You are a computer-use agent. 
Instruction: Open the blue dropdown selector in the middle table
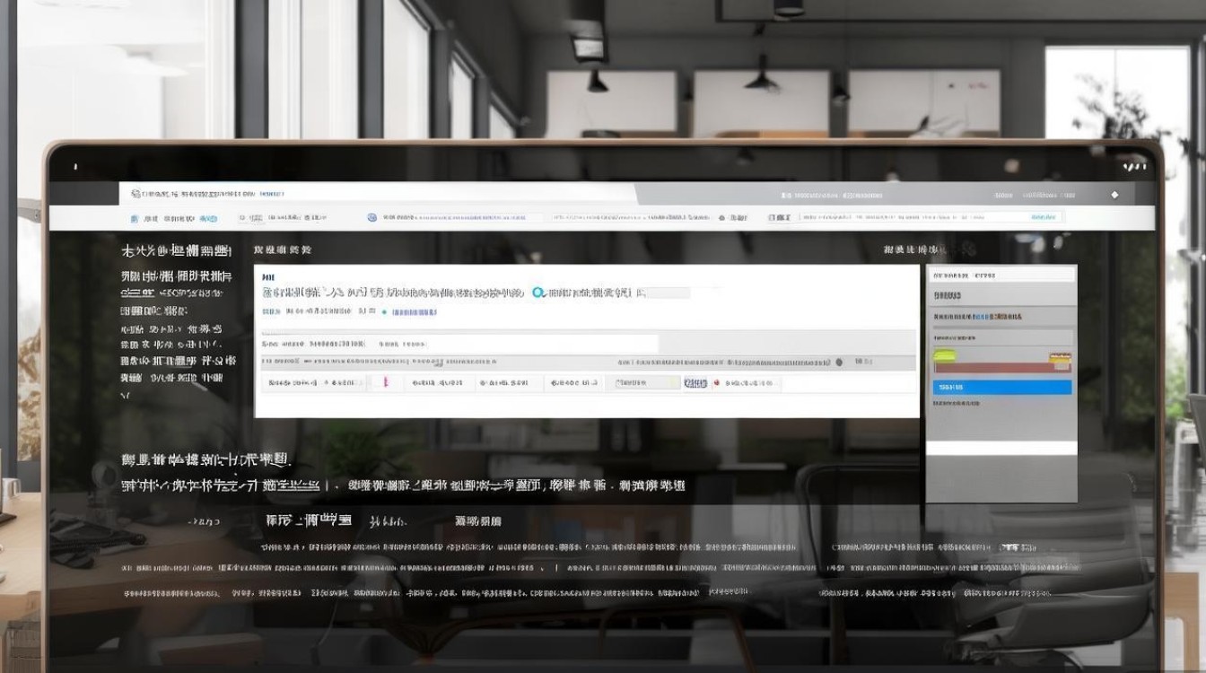(697, 382)
